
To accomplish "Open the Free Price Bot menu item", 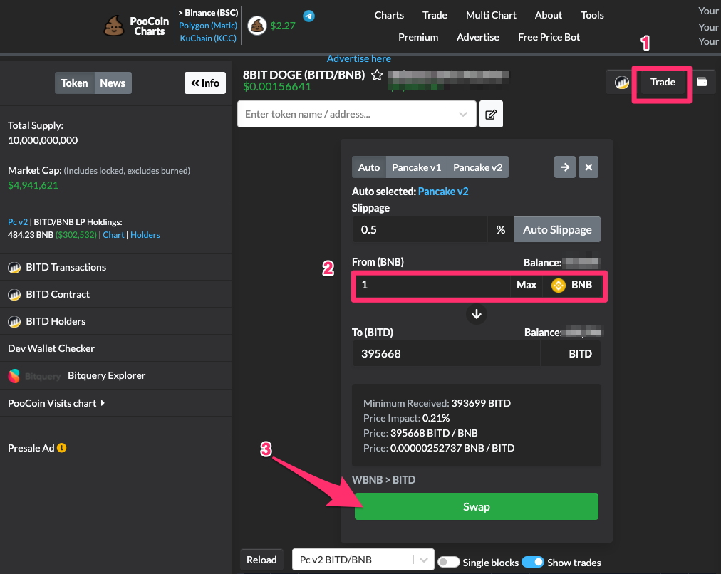I will (x=549, y=37).
